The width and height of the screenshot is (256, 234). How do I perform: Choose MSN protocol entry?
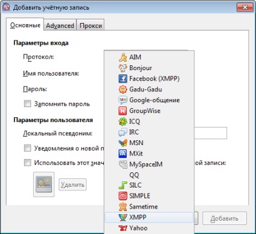[x=149, y=143]
